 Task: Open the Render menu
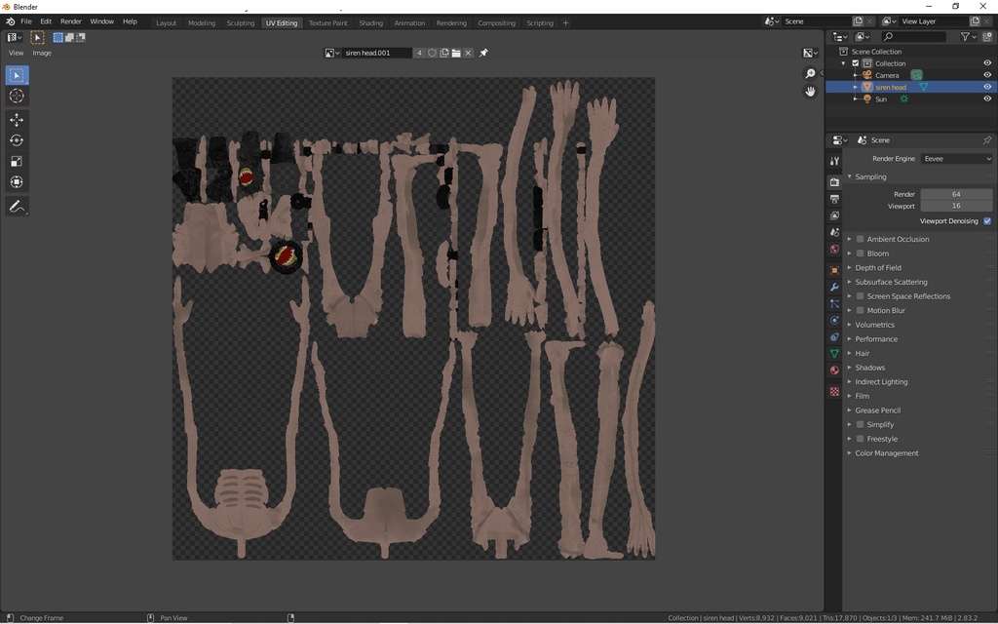point(71,21)
